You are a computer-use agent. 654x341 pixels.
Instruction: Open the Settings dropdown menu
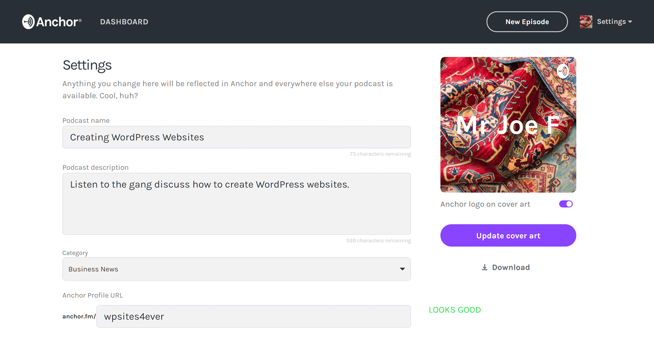[x=614, y=22]
